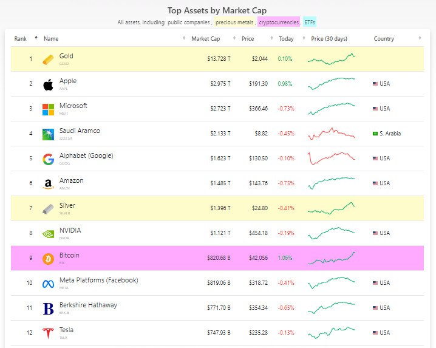Open the NVIDIA company page
436x348 pixels.
pyautogui.click(x=70, y=230)
